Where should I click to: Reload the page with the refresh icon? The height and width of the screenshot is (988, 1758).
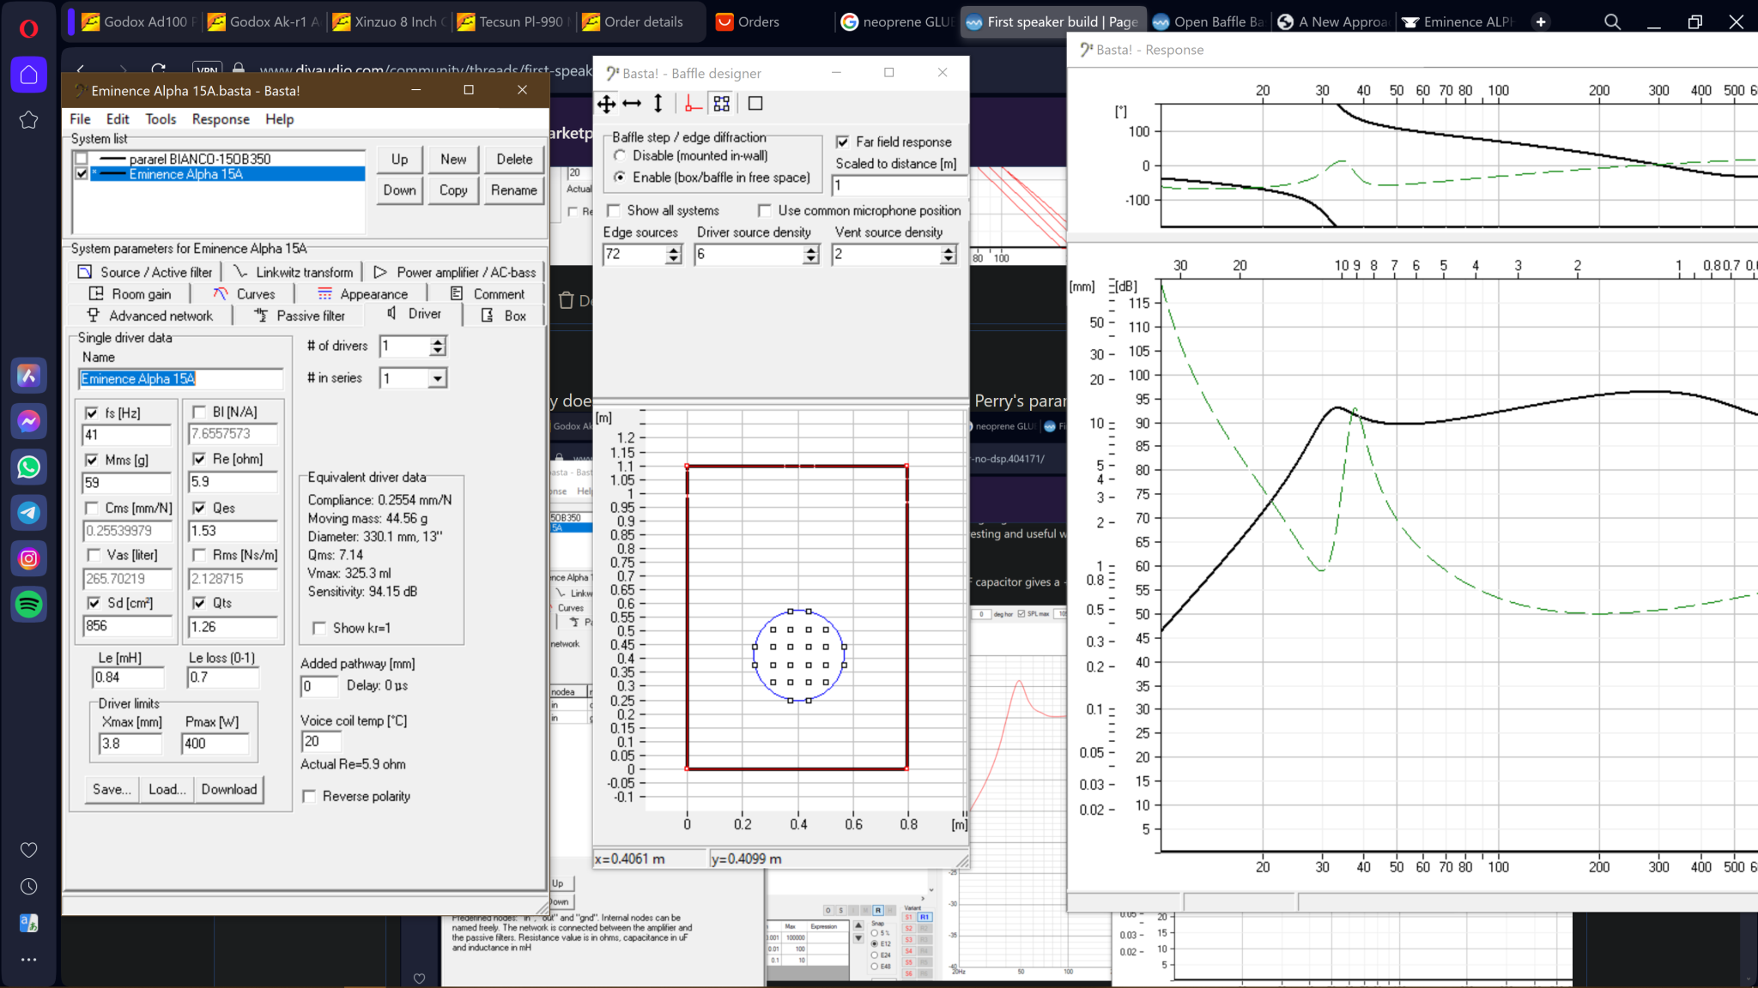click(158, 69)
